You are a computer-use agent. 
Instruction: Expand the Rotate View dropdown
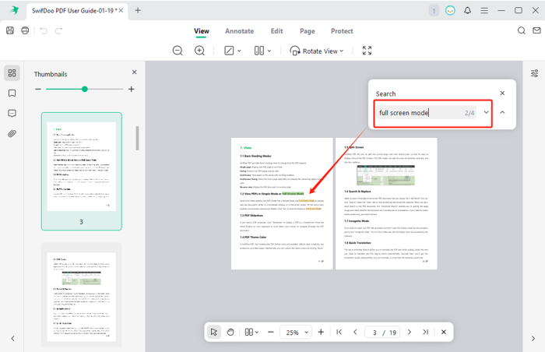tap(342, 51)
